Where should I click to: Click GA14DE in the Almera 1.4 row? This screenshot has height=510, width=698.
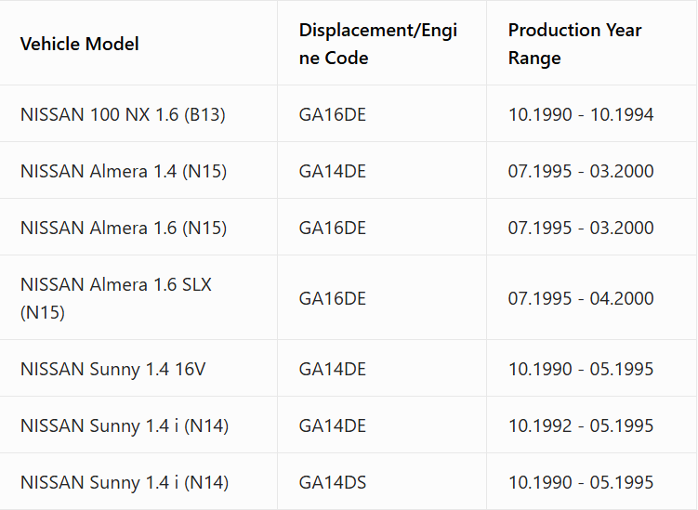[333, 171]
